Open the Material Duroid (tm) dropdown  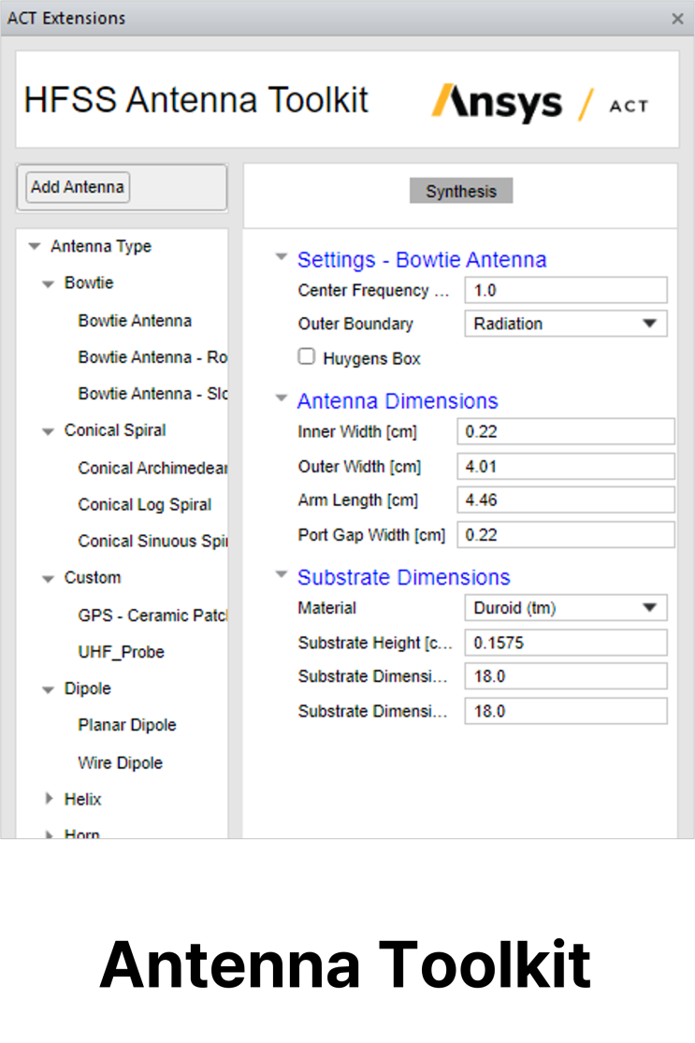565,607
